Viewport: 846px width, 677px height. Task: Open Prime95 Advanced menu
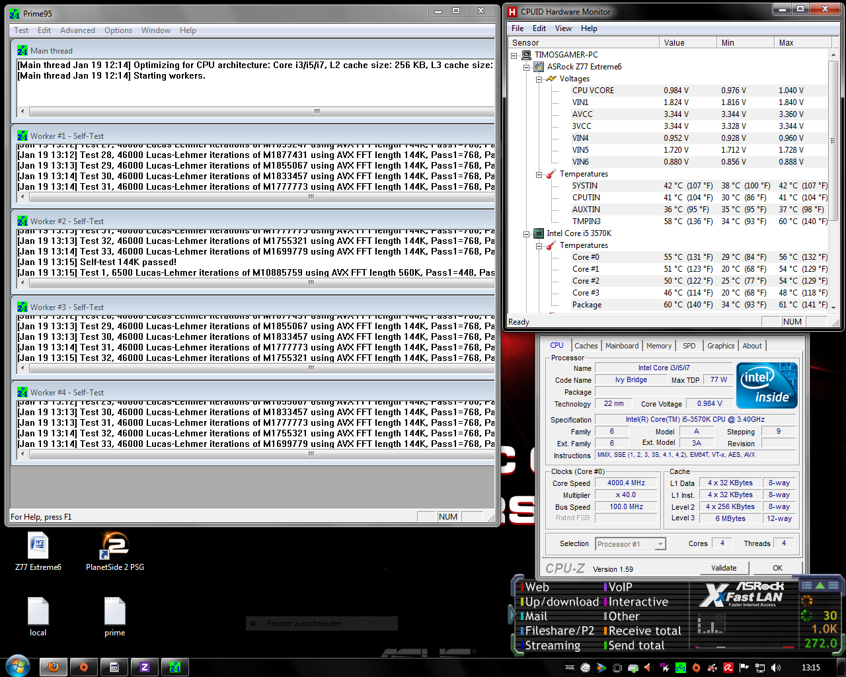(77, 30)
